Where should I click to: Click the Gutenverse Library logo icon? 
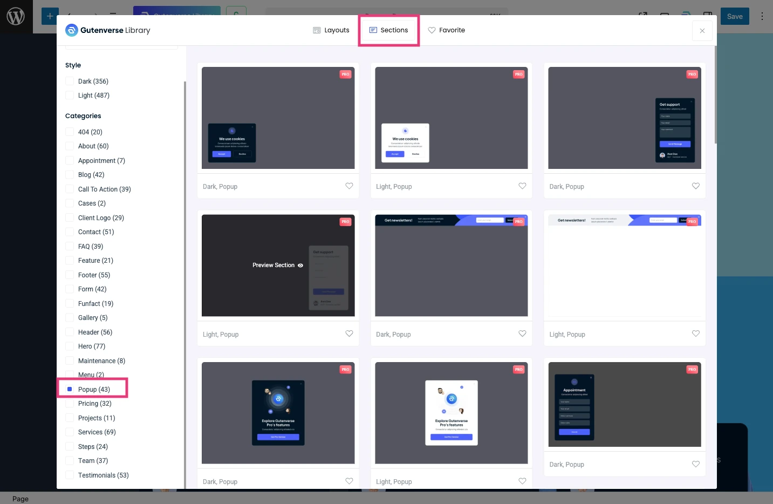pyautogui.click(x=72, y=30)
